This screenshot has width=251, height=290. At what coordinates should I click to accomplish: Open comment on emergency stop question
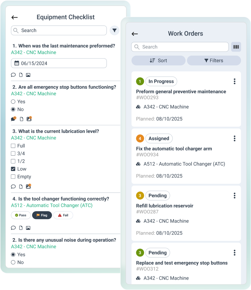point(13,119)
